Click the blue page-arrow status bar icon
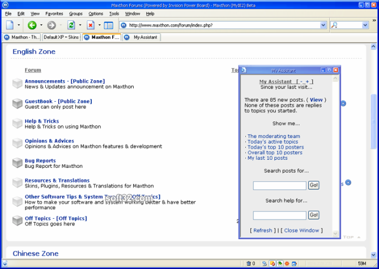This screenshot has width=379, height=269. click(x=294, y=263)
